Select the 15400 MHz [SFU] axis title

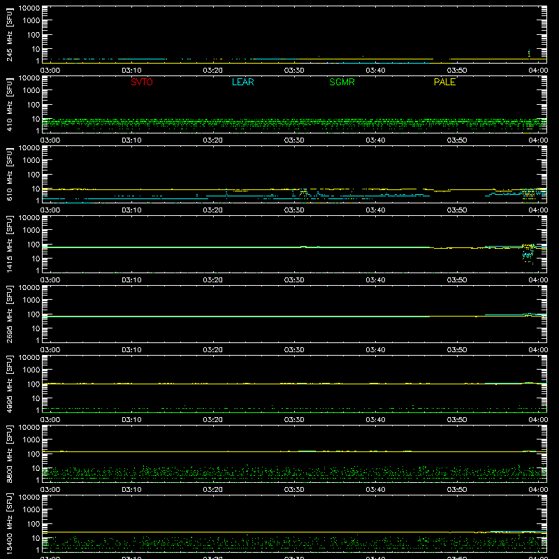9,523
